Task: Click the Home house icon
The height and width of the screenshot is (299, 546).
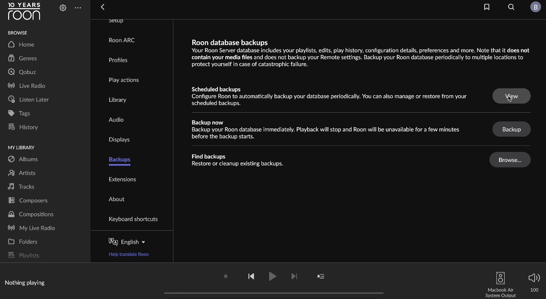Action: [x=11, y=44]
